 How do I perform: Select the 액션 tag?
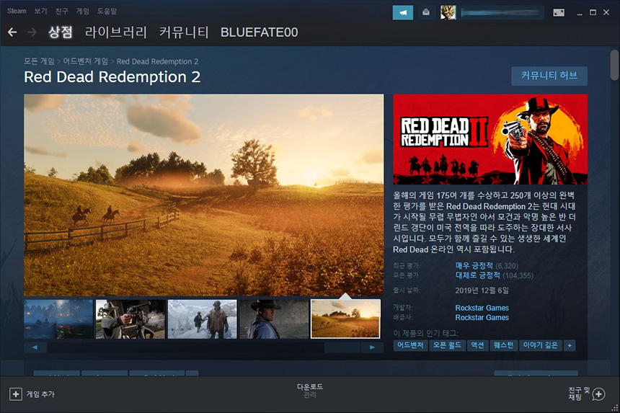coord(477,345)
